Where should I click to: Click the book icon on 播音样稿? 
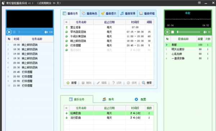[141, 13]
